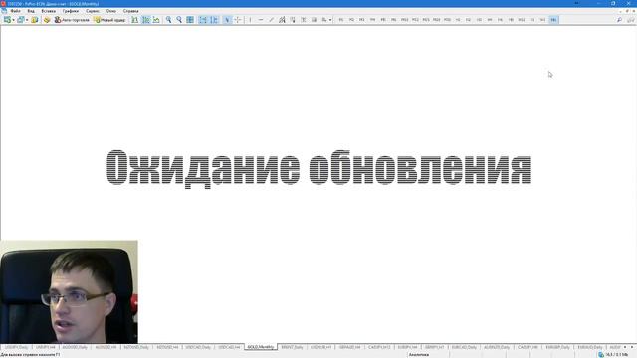
Task: Select the crosshair tool
Action: click(238, 20)
